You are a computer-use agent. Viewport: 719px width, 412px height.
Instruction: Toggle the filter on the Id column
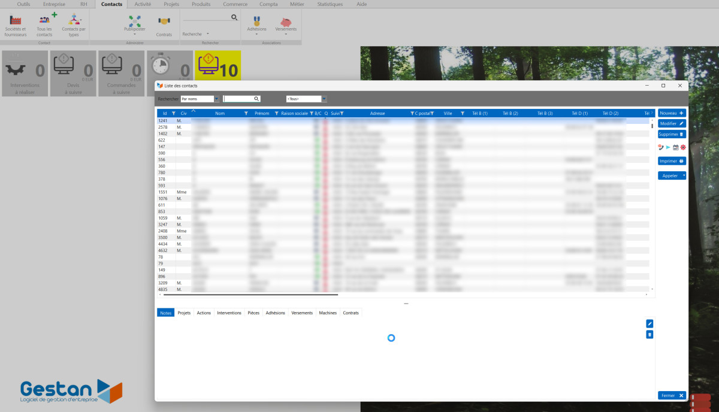point(174,113)
